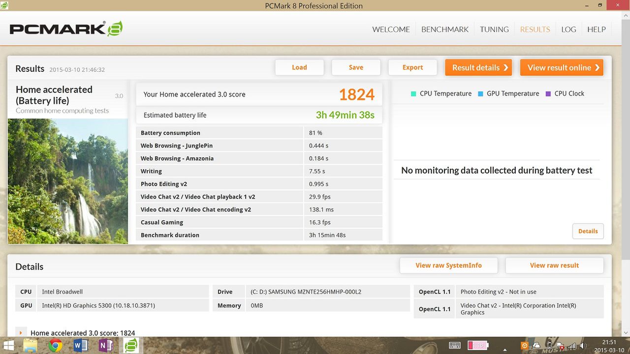The height and width of the screenshot is (354, 630).
Task: Open OneNote from the taskbar
Action: click(x=106, y=346)
